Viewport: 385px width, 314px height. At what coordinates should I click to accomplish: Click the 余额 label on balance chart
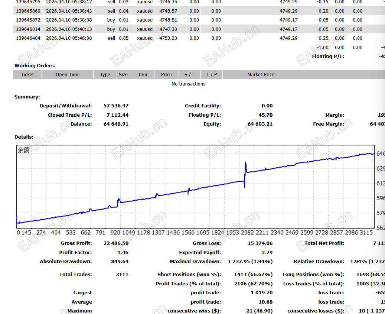tap(23, 150)
